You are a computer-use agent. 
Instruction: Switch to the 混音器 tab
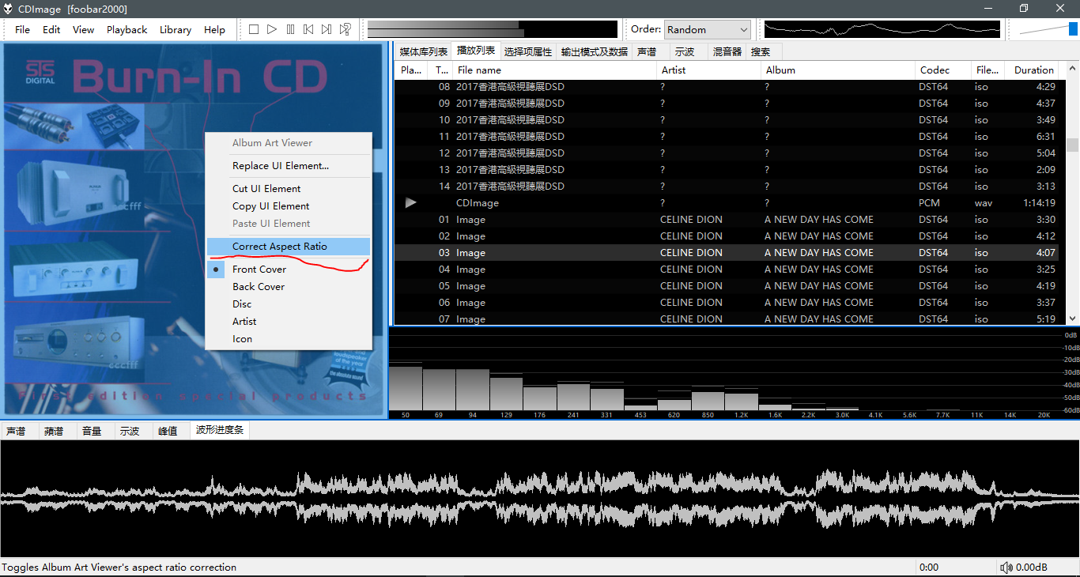click(x=727, y=51)
